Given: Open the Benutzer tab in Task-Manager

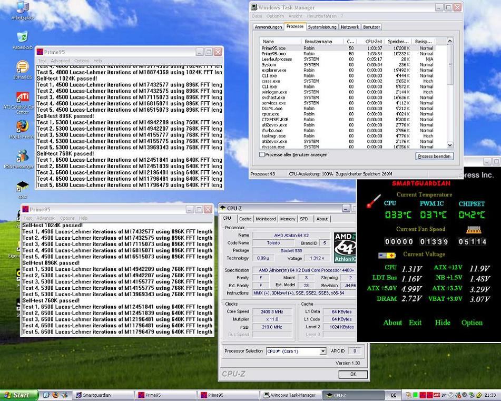Looking at the screenshot, I should pyautogui.click(x=371, y=27).
